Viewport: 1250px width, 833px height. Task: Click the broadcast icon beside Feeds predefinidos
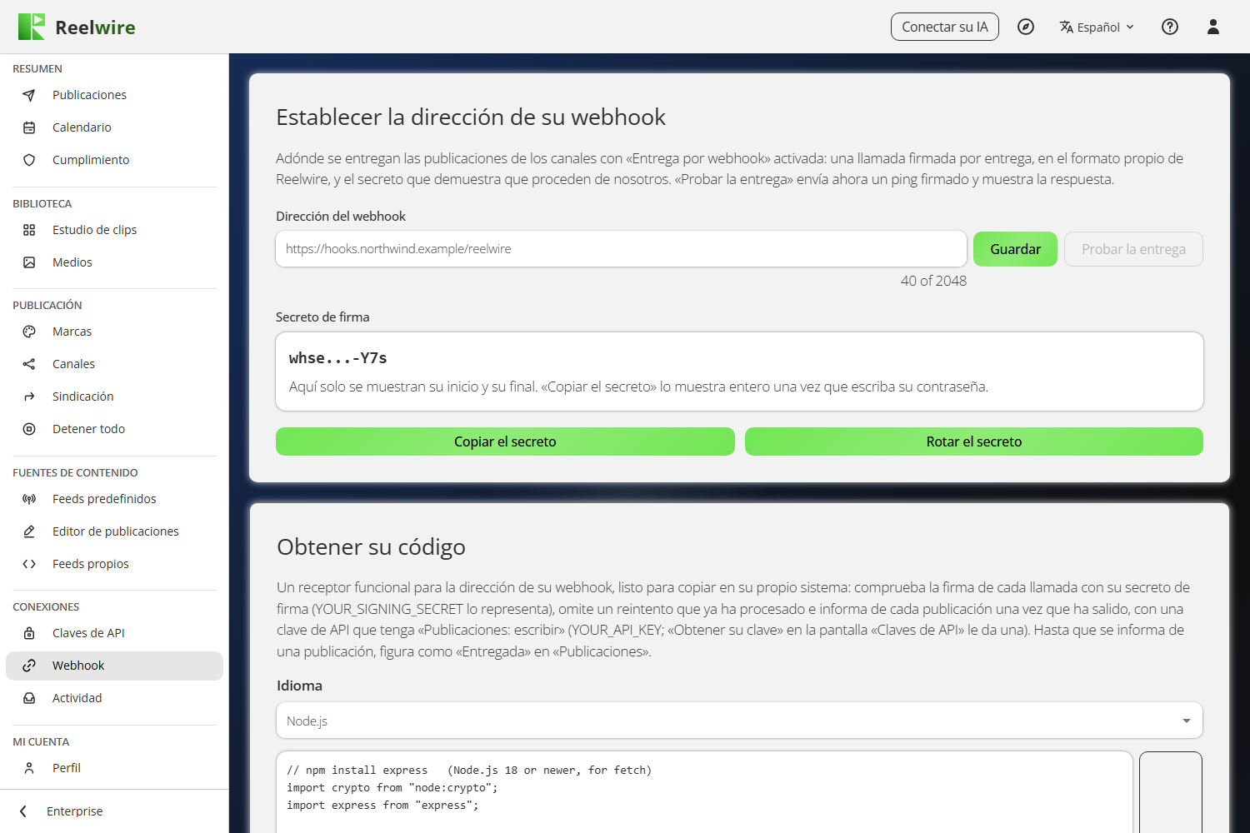(29, 499)
